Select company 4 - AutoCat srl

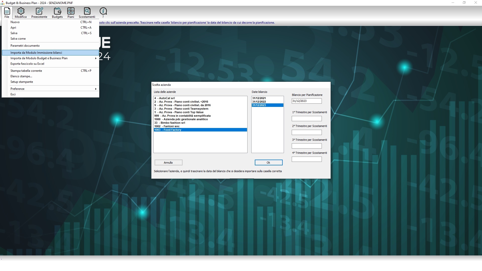[200, 98]
